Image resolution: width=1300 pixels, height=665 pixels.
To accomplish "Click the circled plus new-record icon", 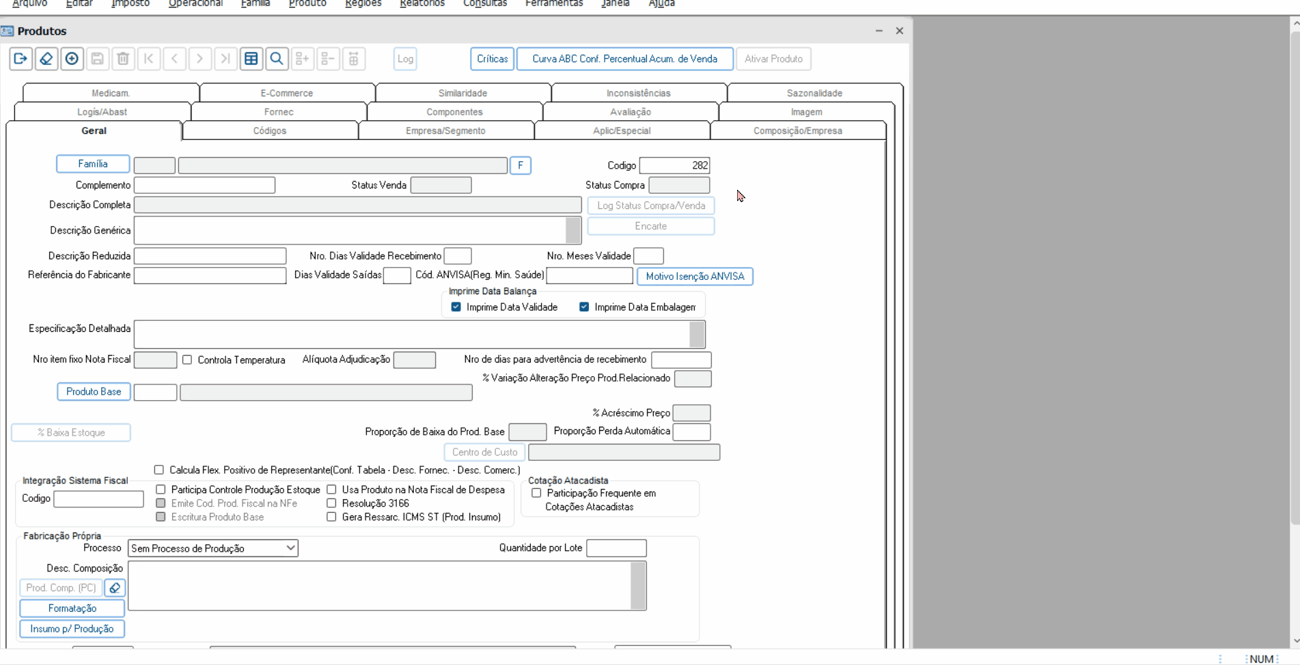I will tap(72, 59).
